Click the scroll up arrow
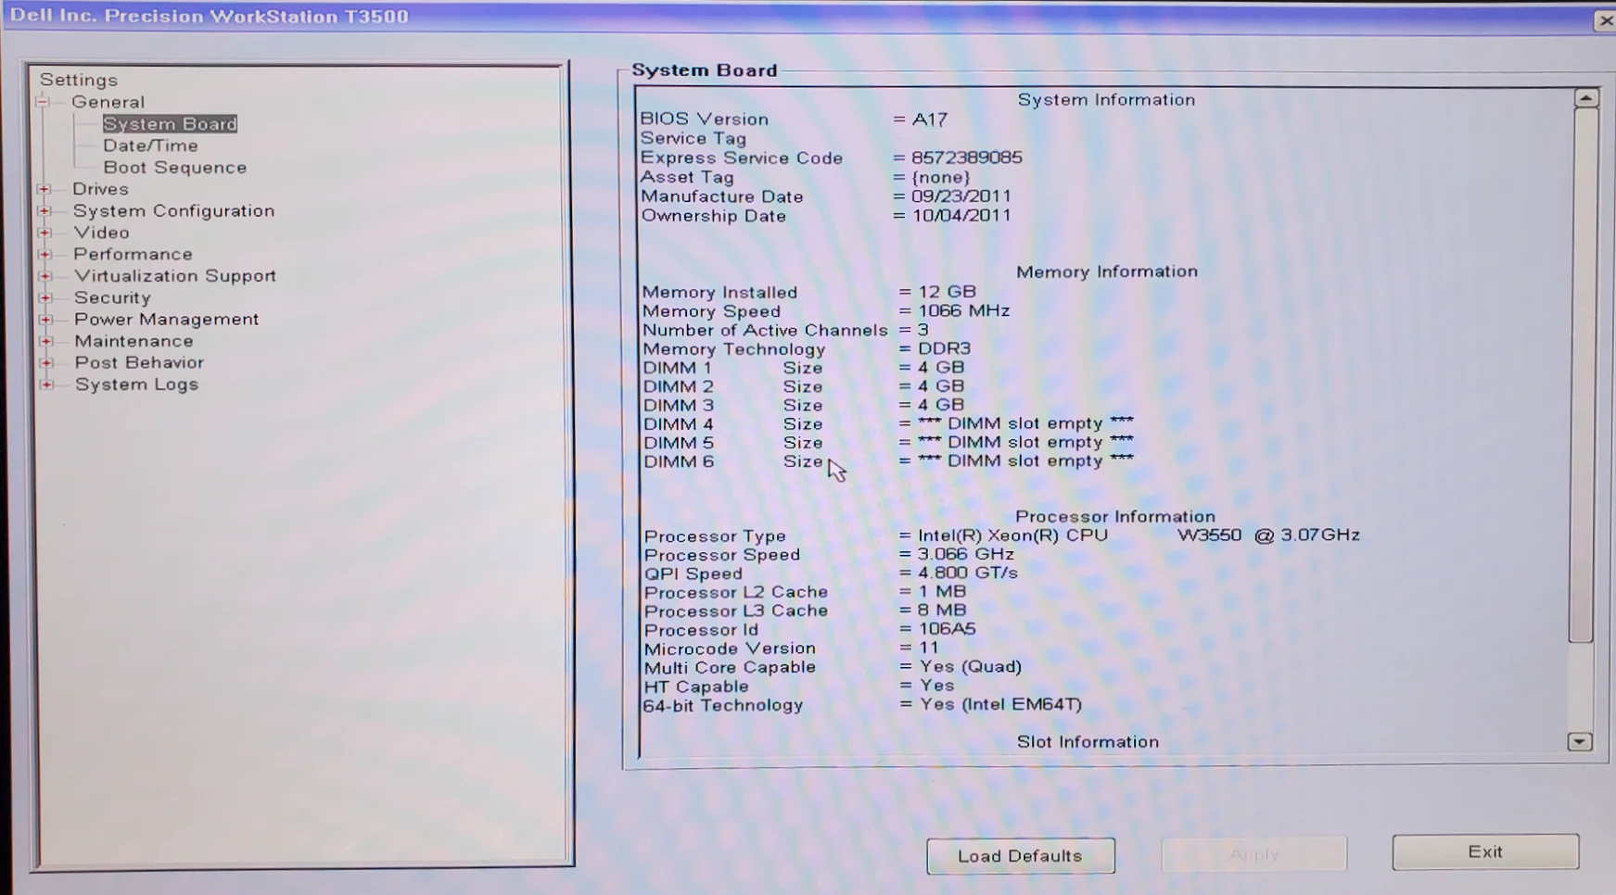This screenshot has width=1616, height=895. click(1586, 97)
